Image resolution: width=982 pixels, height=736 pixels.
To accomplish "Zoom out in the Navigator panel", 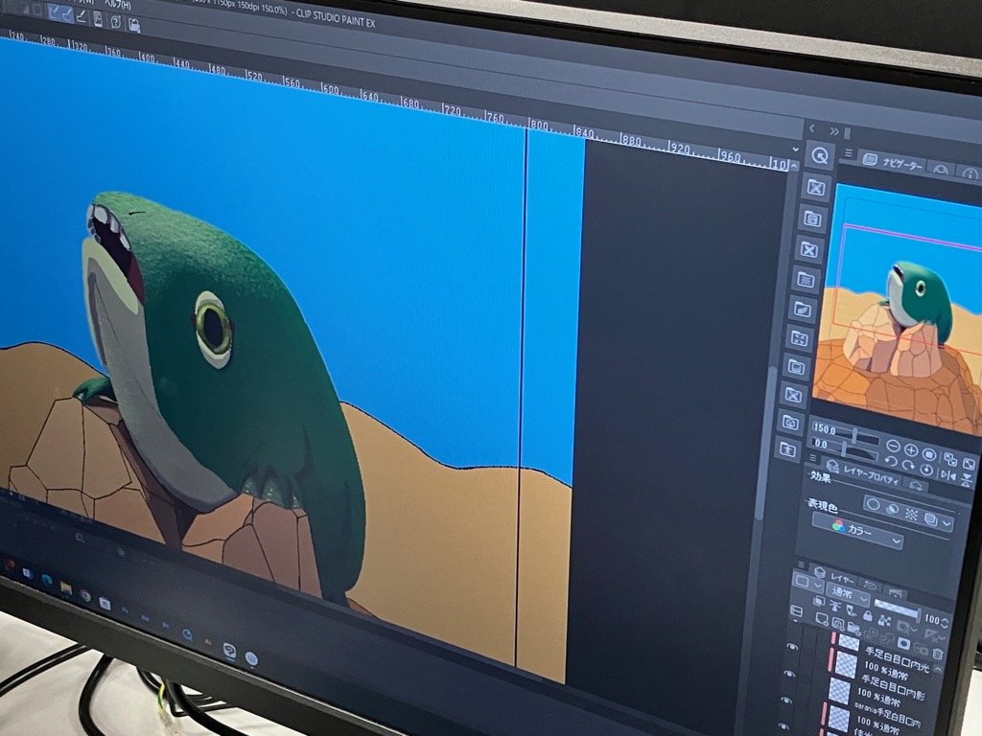I will [x=894, y=447].
